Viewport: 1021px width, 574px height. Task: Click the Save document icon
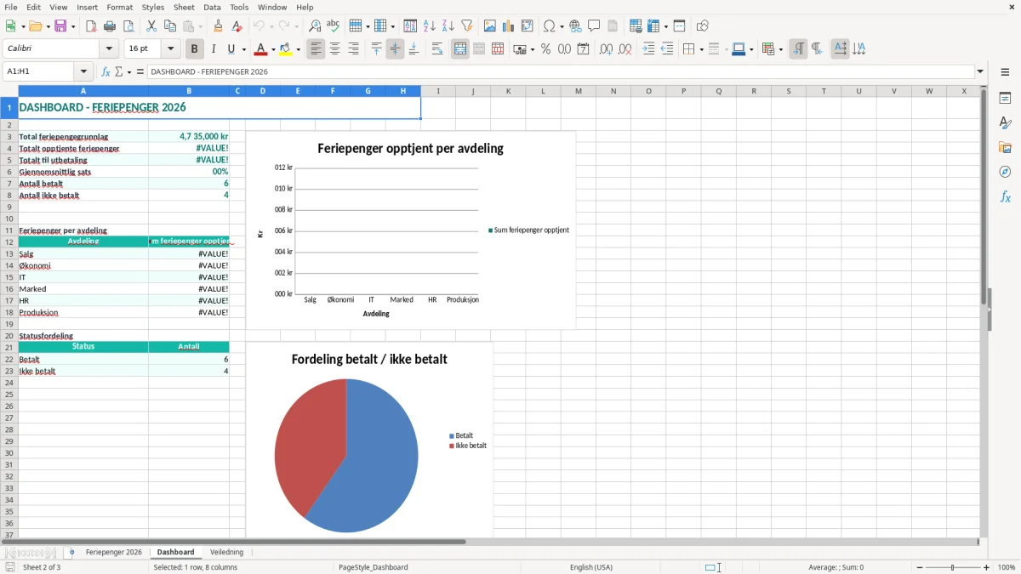coord(60,26)
